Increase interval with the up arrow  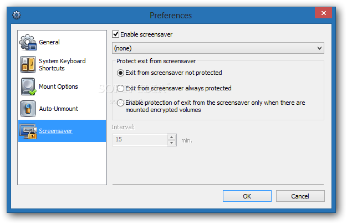click(171, 138)
